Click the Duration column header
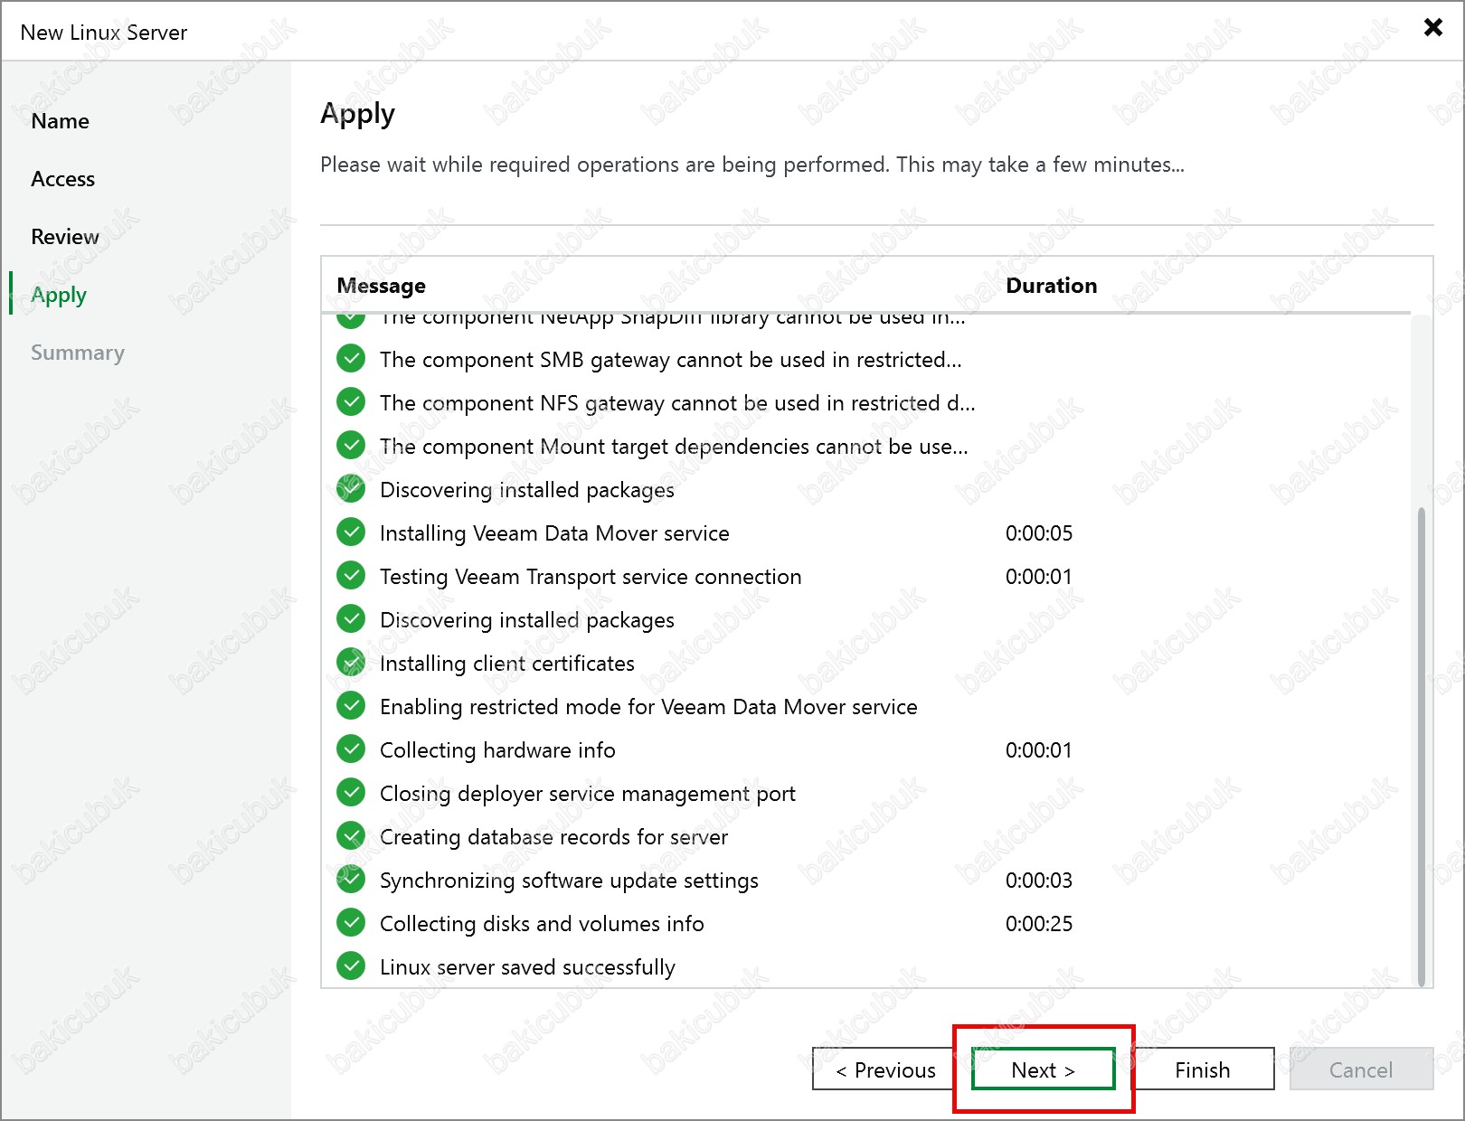This screenshot has width=1465, height=1121. click(x=1051, y=286)
